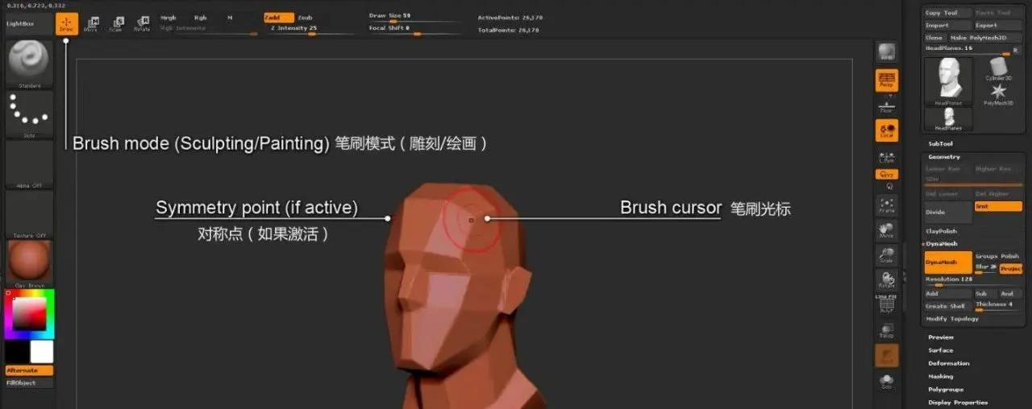Toggle the Floor grid icon
1032x409 pixels.
point(887,105)
